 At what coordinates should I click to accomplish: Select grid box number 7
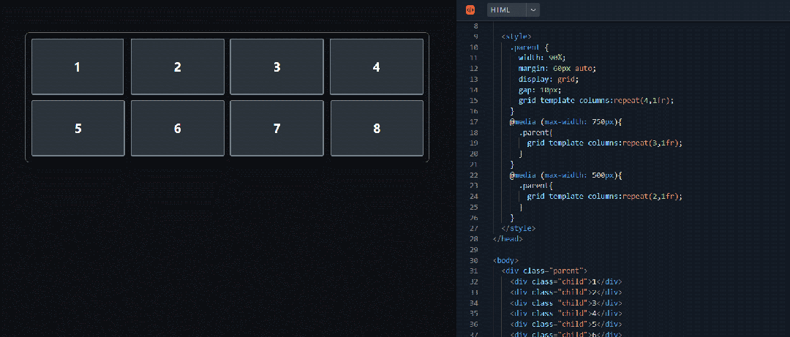pyautogui.click(x=276, y=128)
